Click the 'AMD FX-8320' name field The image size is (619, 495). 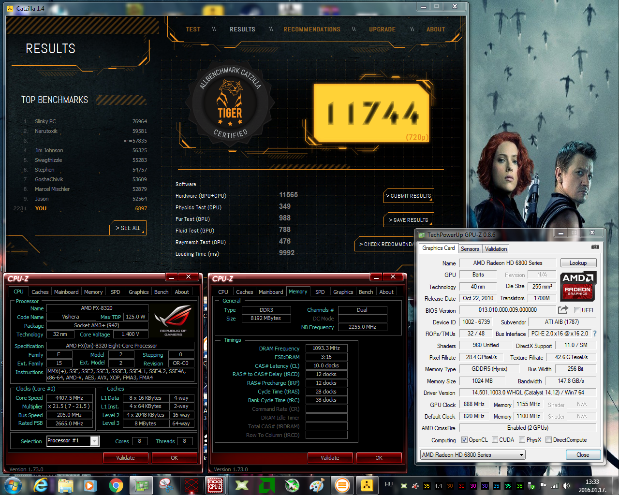tap(96, 308)
